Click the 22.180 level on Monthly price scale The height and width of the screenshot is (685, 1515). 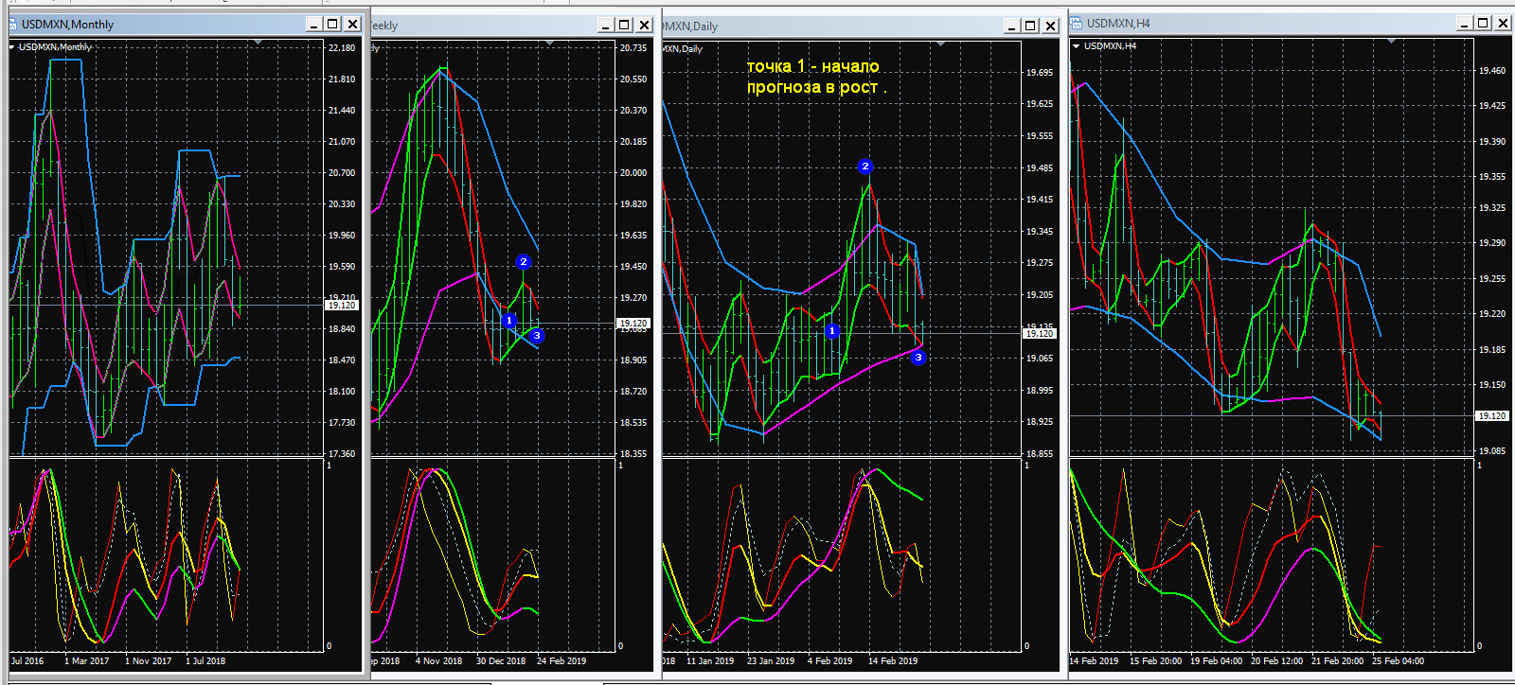(341, 47)
